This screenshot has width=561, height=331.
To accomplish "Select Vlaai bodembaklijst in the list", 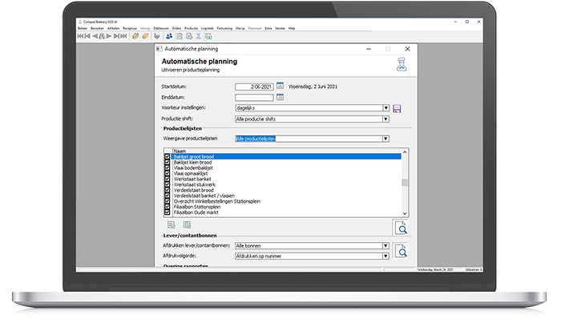I will 192,168.
